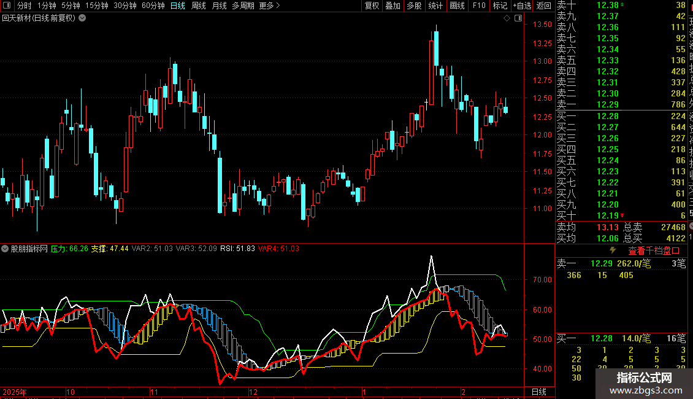Toggle 复权 price adjustment
The image size is (693, 399).
[x=372, y=6]
